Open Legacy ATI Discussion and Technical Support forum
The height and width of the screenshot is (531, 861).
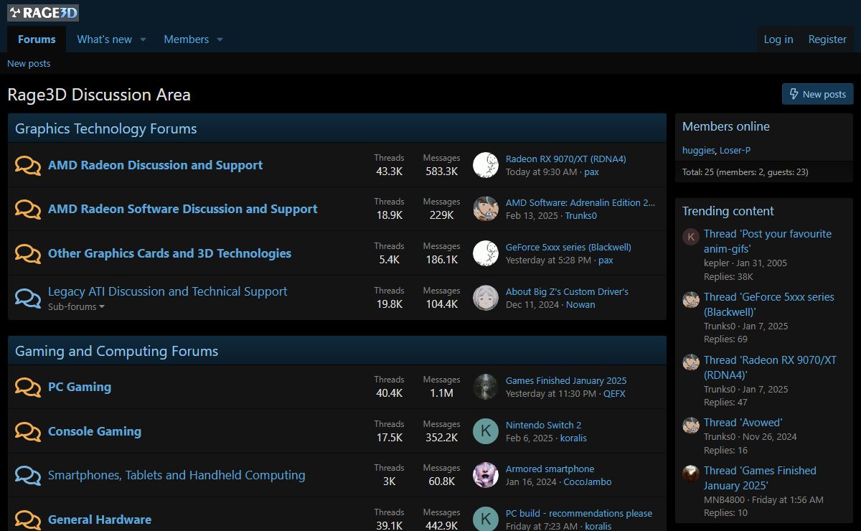pyautogui.click(x=167, y=291)
